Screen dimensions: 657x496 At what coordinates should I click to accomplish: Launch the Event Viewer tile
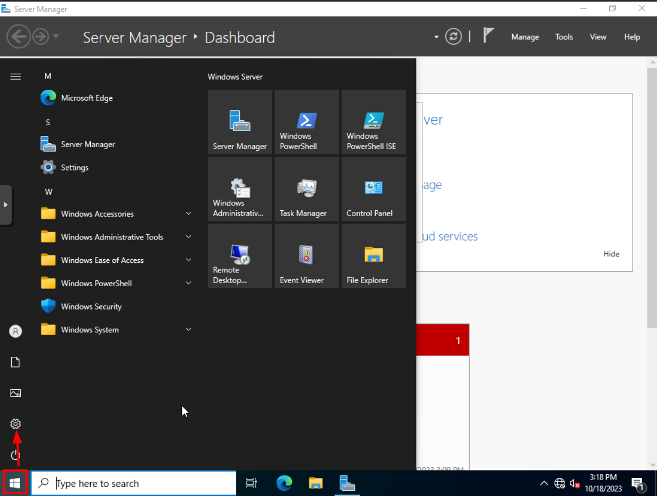tap(306, 256)
